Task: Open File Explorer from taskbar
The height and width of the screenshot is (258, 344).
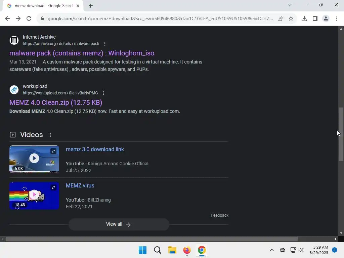Action: click(x=172, y=250)
